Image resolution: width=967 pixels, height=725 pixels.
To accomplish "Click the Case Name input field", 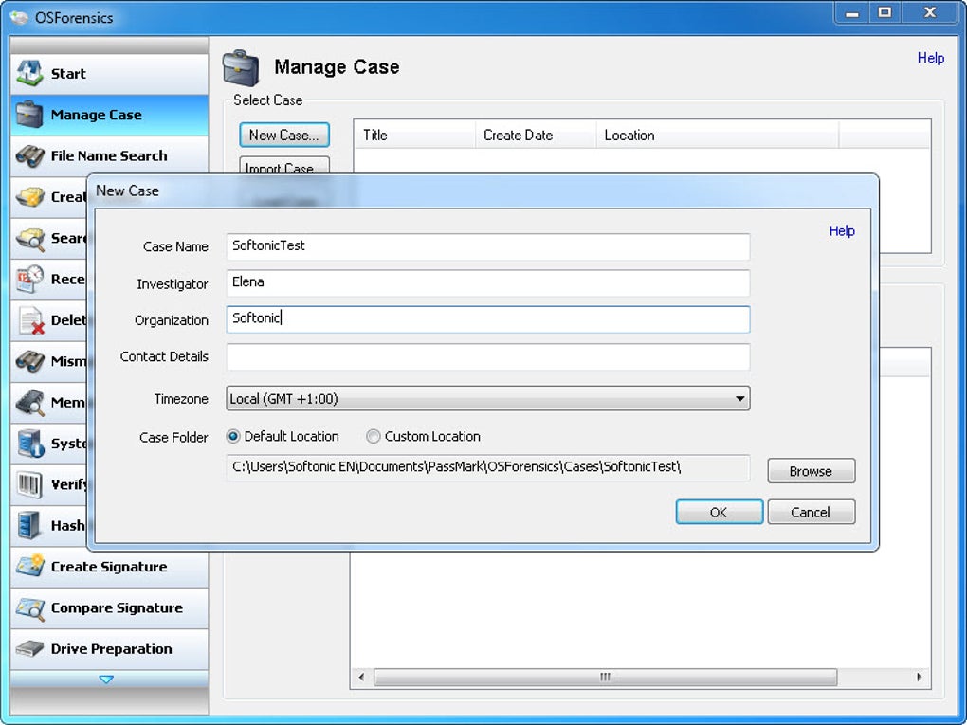I will coord(488,246).
